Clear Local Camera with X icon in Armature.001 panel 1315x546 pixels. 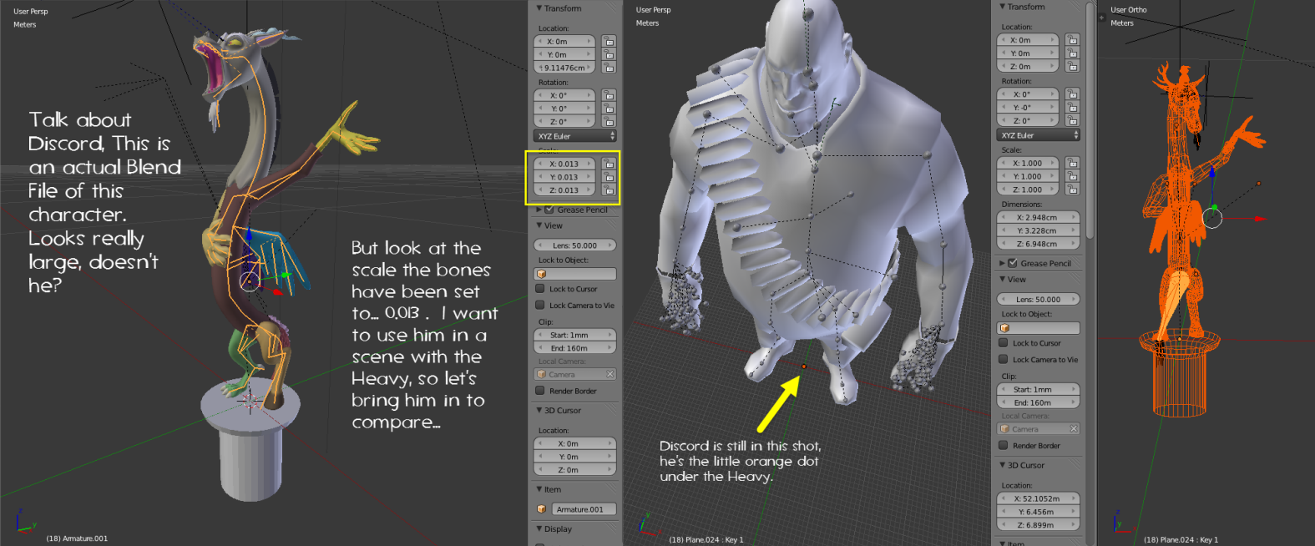pyautogui.click(x=610, y=374)
